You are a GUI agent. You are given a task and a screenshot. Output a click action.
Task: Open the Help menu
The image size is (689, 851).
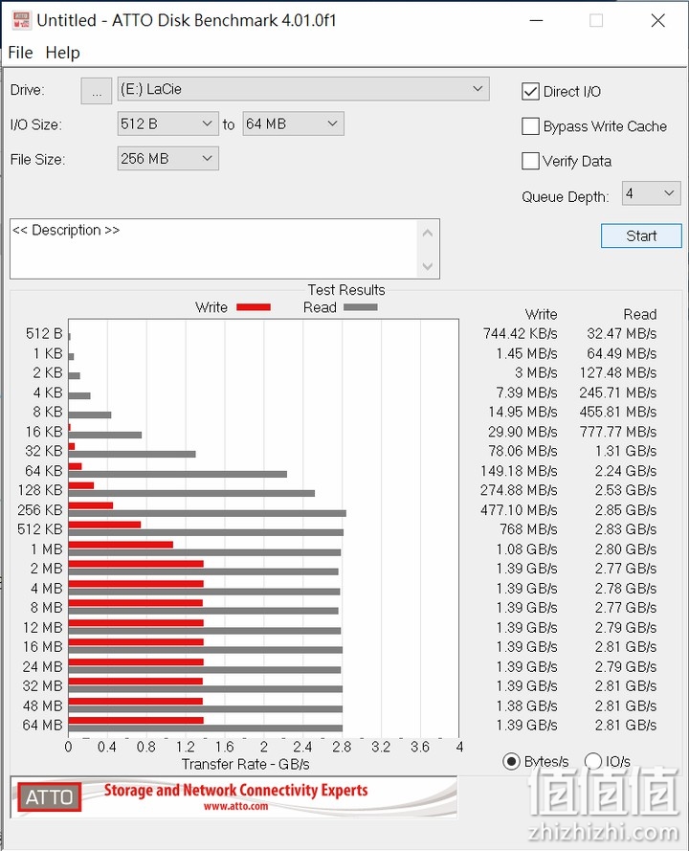62,53
